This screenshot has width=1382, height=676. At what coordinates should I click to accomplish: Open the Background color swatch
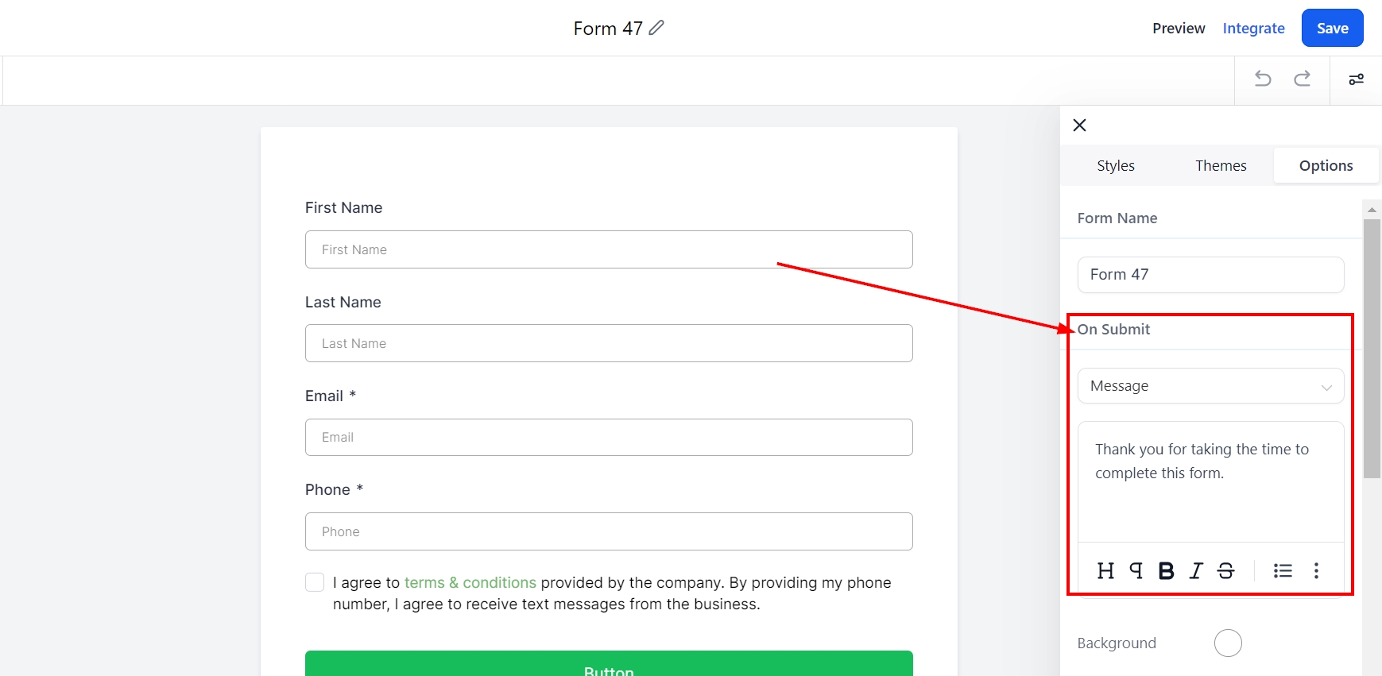(1228, 643)
